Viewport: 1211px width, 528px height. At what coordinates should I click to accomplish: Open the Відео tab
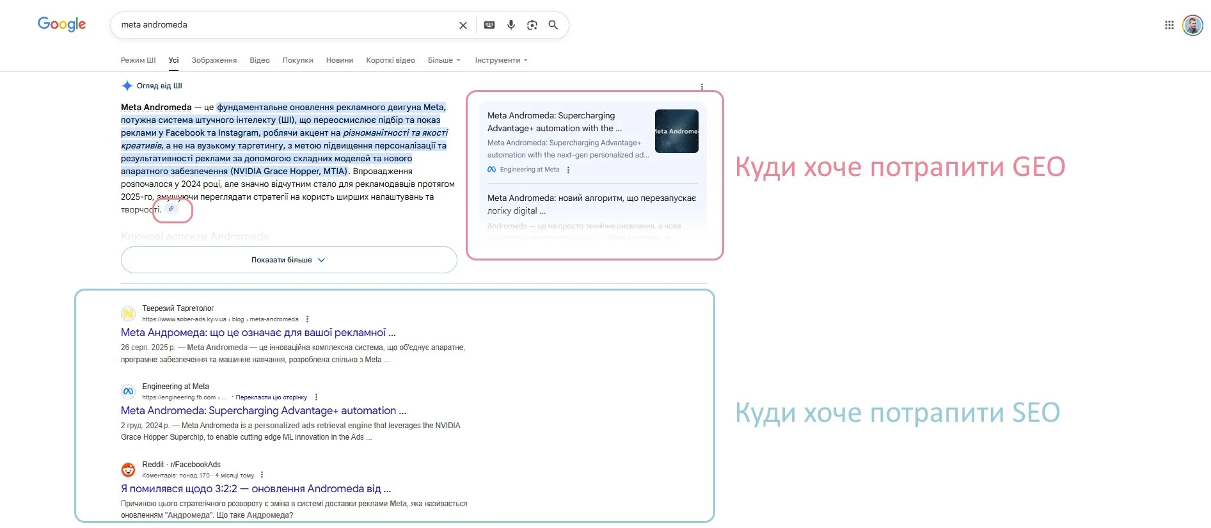coord(260,60)
